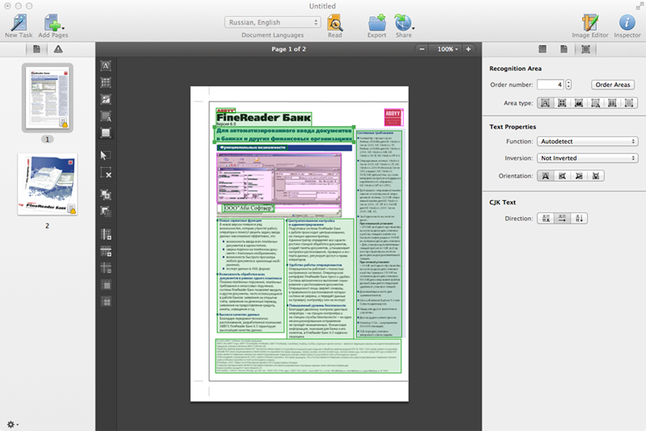Image resolution: width=646 pixels, height=431 pixels.
Task: Set Area type to Picture
Action: [579, 103]
